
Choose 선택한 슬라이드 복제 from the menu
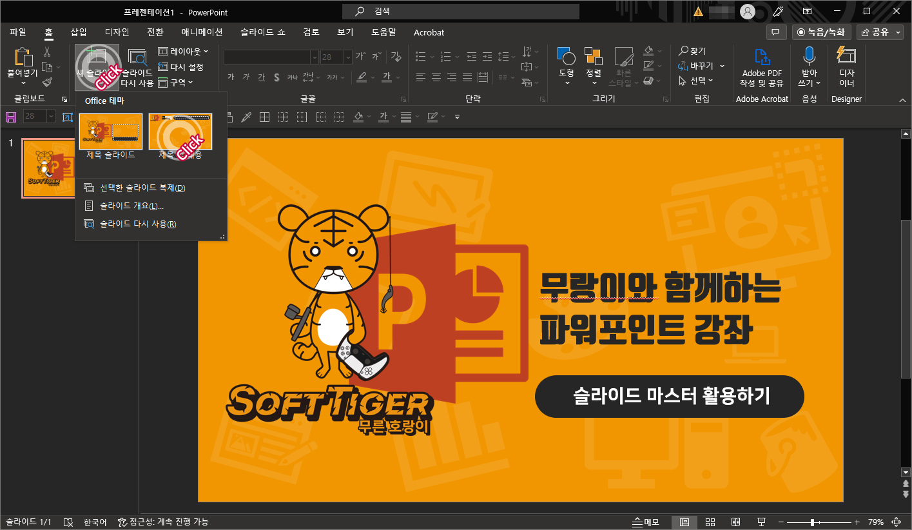pyautogui.click(x=143, y=187)
